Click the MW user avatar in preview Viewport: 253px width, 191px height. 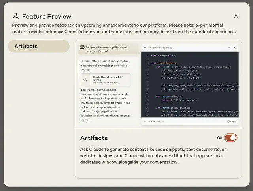82,47
